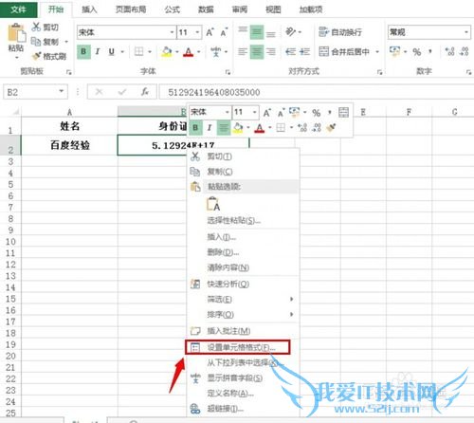474x423 pixels.
Task: Click the mini toolbar red font color swatch
Action: coord(260,128)
